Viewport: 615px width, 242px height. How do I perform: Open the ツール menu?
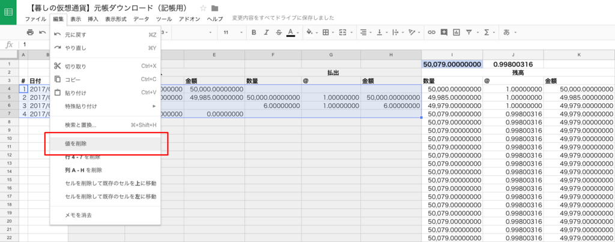164,19
